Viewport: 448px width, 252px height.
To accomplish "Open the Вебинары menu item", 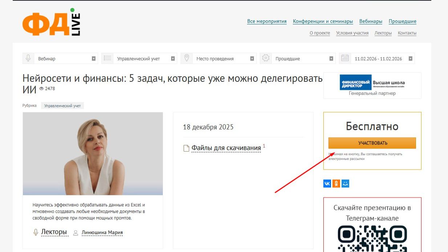I will pos(371,21).
